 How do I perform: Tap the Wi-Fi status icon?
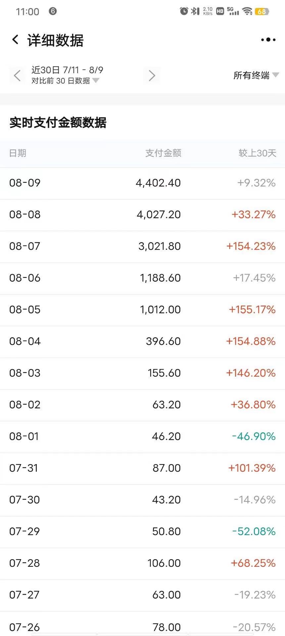tap(247, 11)
